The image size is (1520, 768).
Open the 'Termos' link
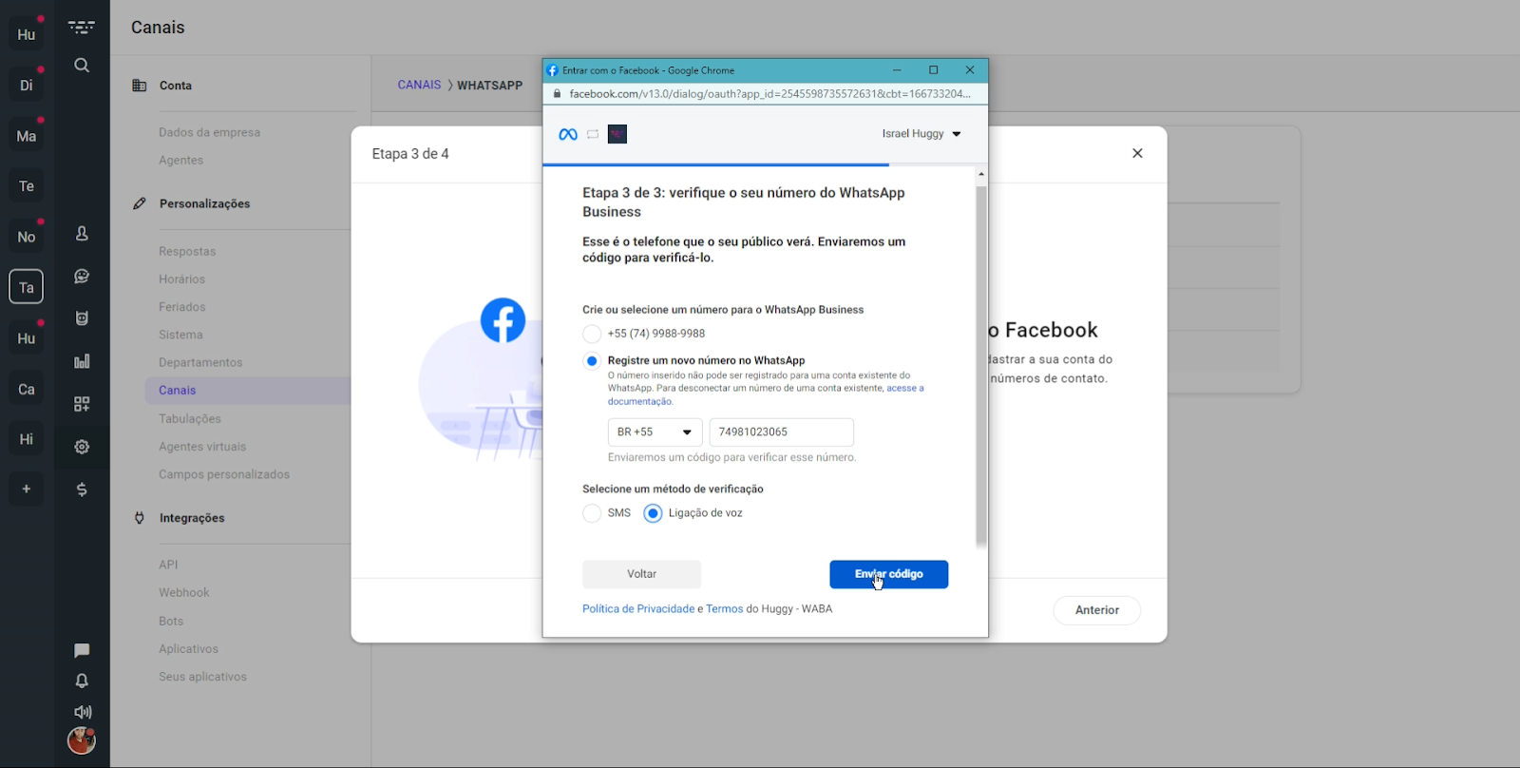[x=724, y=609]
